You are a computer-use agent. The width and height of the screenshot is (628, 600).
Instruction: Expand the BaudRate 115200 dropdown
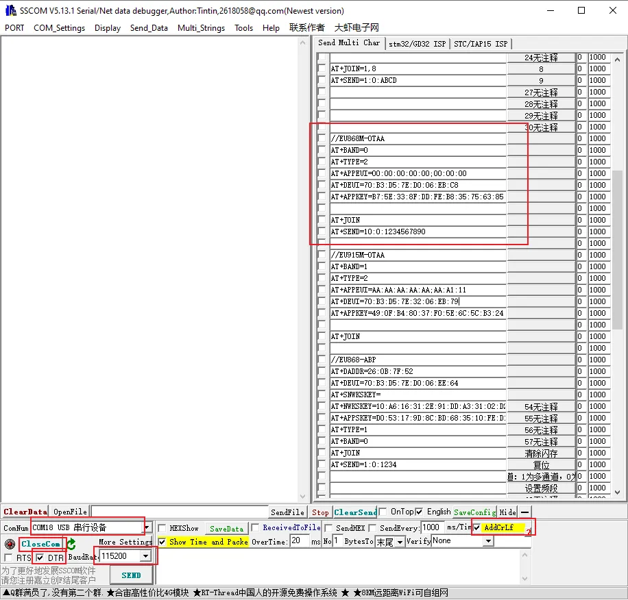pyautogui.click(x=145, y=556)
